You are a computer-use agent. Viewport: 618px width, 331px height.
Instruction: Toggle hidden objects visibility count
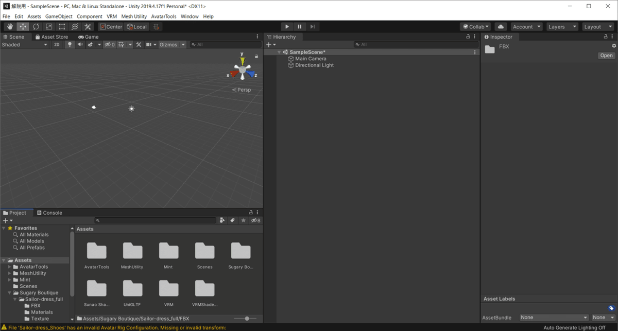[110, 45]
